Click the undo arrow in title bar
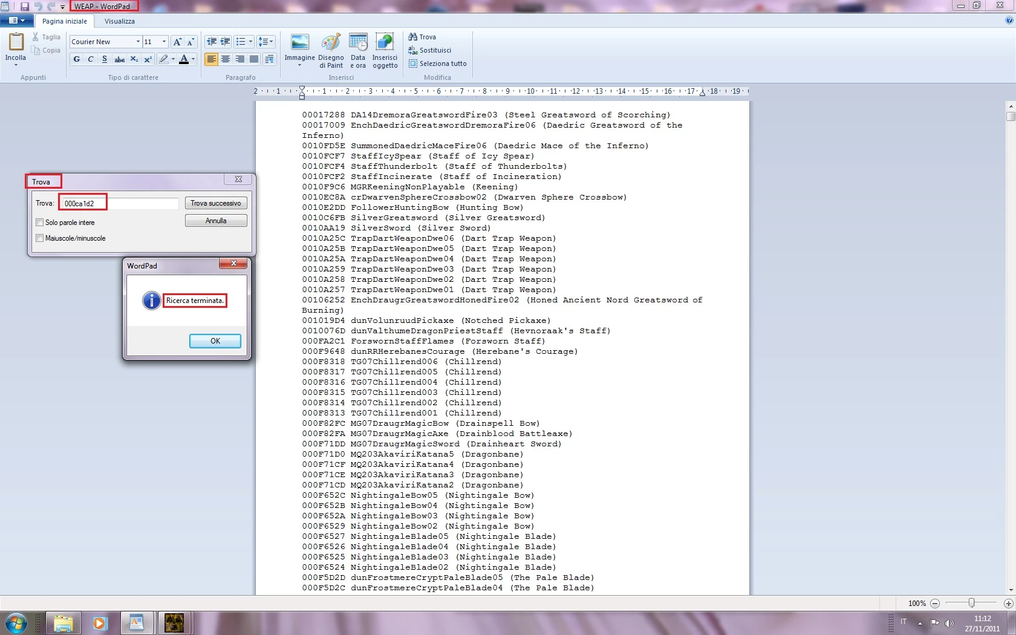Viewport: 1016px width, 635px height. tap(38, 6)
